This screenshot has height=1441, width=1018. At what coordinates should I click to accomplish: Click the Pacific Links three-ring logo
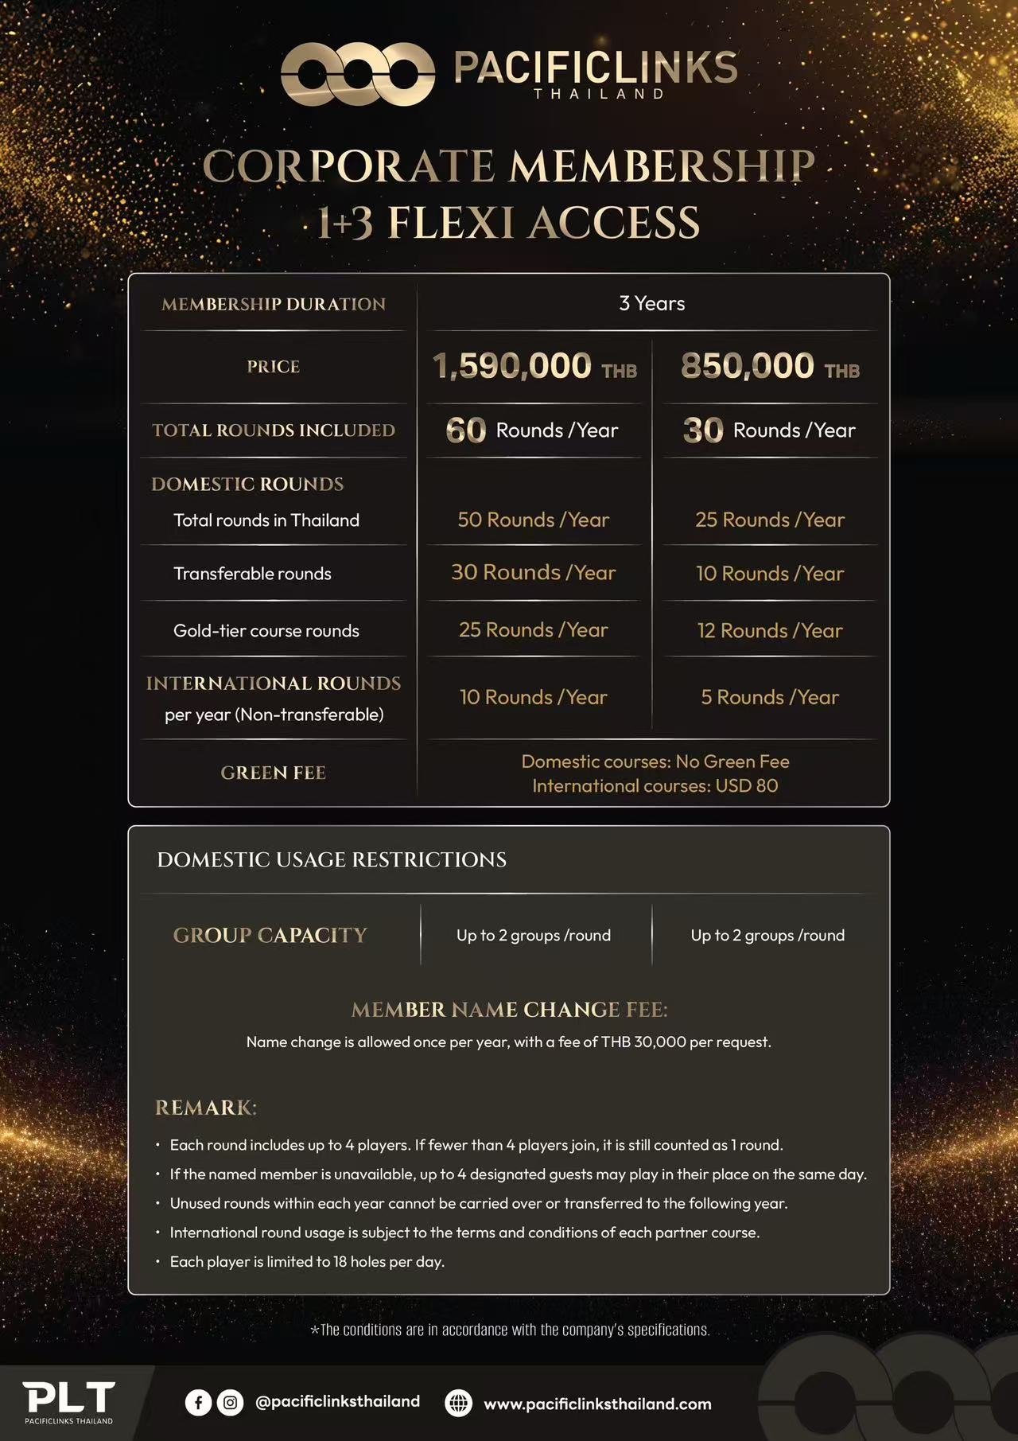[x=357, y=74]
